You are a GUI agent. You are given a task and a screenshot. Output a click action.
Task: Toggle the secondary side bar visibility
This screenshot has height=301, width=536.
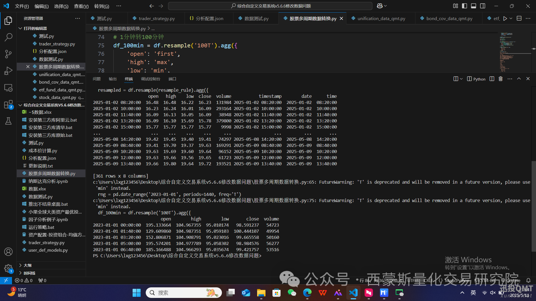483,6
